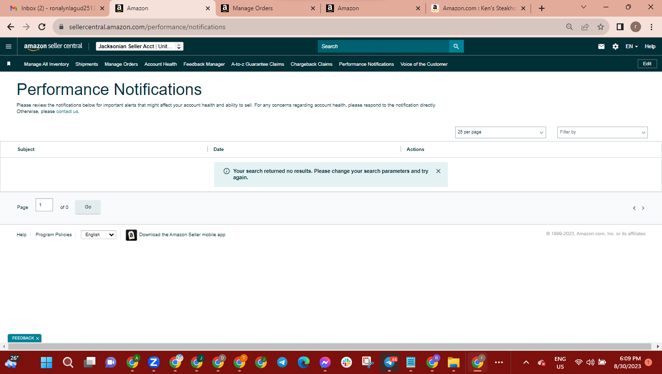Viewport: 662px width, 374px height.
Task: Open the Jacksonian Seller Acct account selector
Action: pos(140,46)
